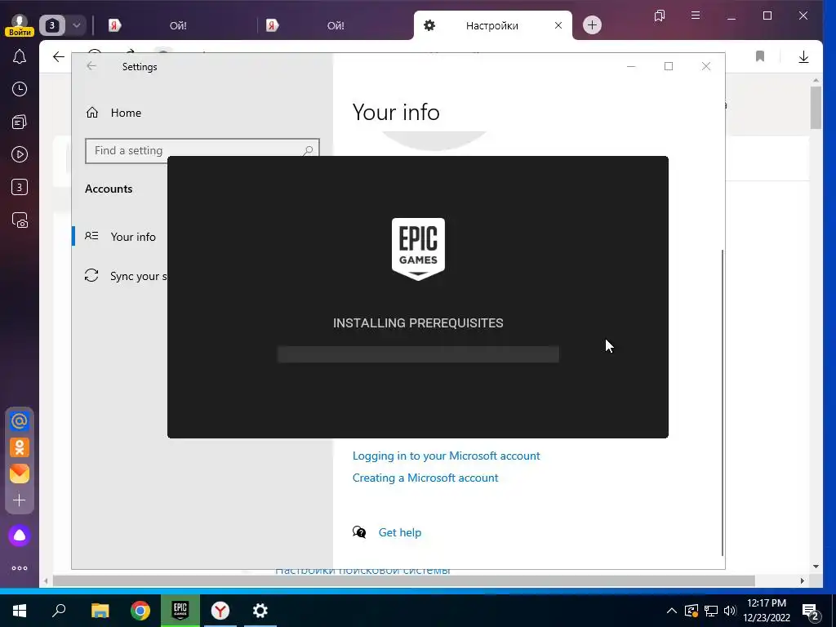Open the bookmarks icon in title bar

tap(660, 16)
